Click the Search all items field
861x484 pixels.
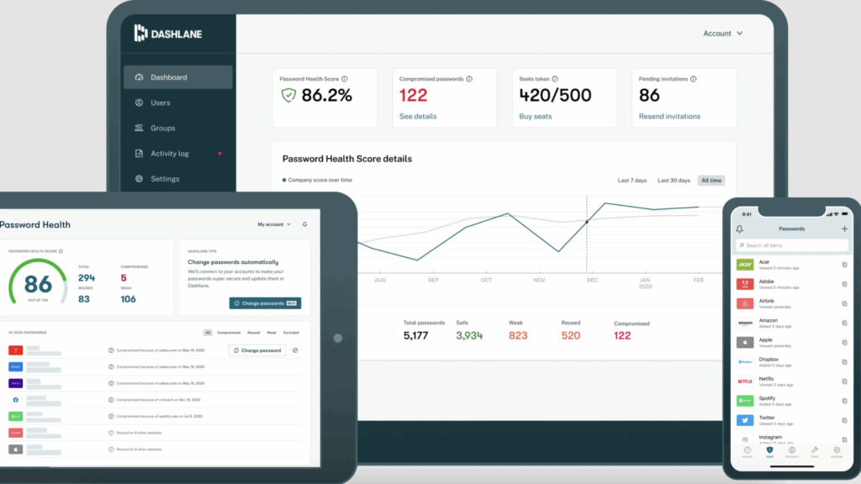click(x=792, y=245)
